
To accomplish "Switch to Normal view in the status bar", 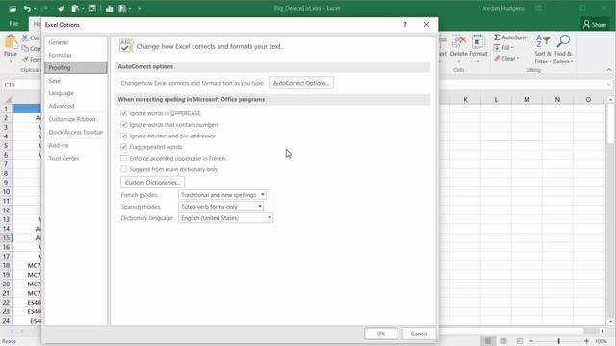I will tap(488, 341).
